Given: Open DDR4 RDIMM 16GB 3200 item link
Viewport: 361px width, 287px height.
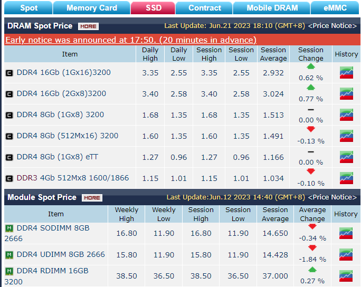Looking at the screenshot, I should point(46,276).
